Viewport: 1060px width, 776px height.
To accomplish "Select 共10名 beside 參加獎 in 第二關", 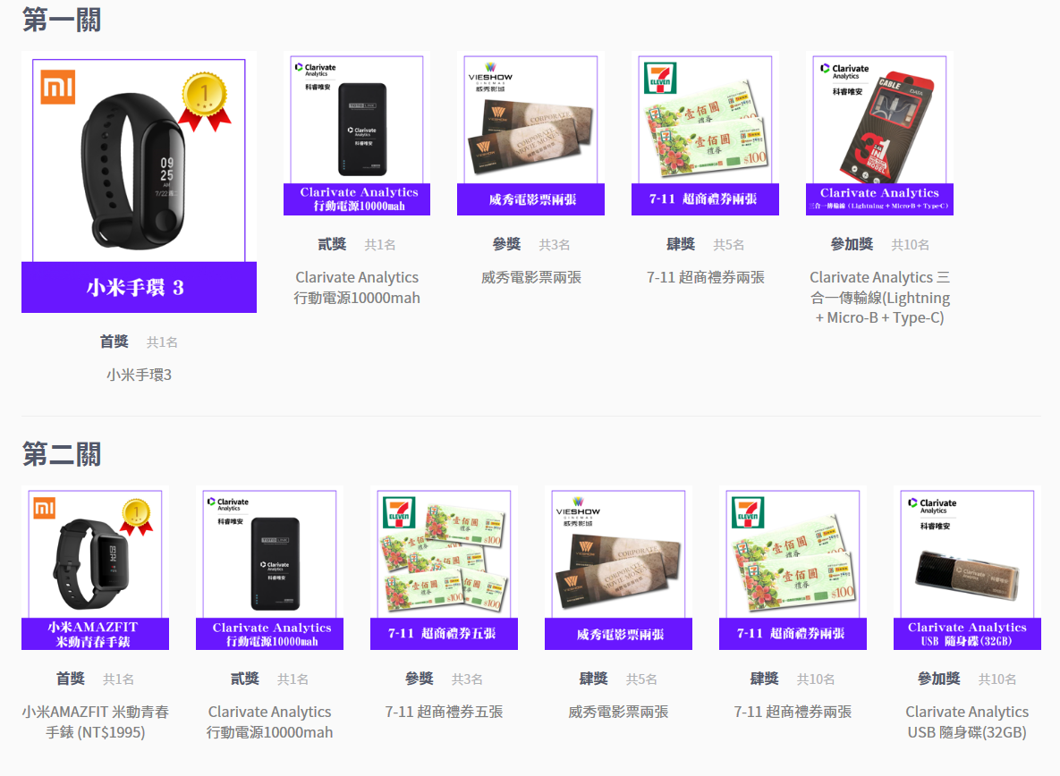I will 997,679.
